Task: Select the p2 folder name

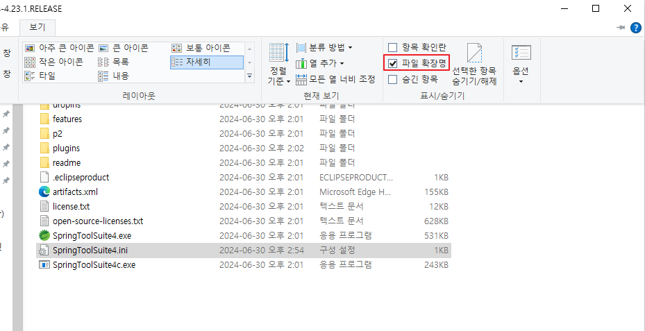Action: click(58, 134)
